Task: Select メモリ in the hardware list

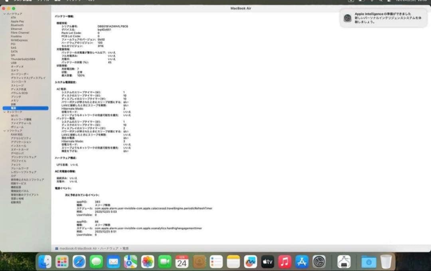Action: 14,101
